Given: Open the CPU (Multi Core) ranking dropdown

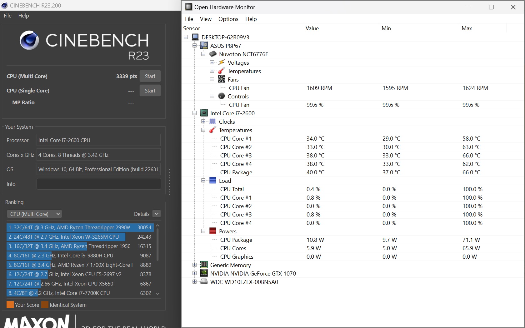Looking at the screenshot, I should tap(34, 214).
